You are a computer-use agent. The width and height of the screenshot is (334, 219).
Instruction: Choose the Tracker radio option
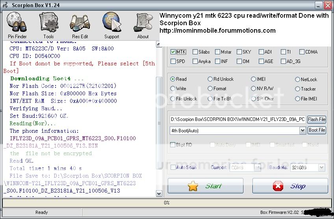297,89
